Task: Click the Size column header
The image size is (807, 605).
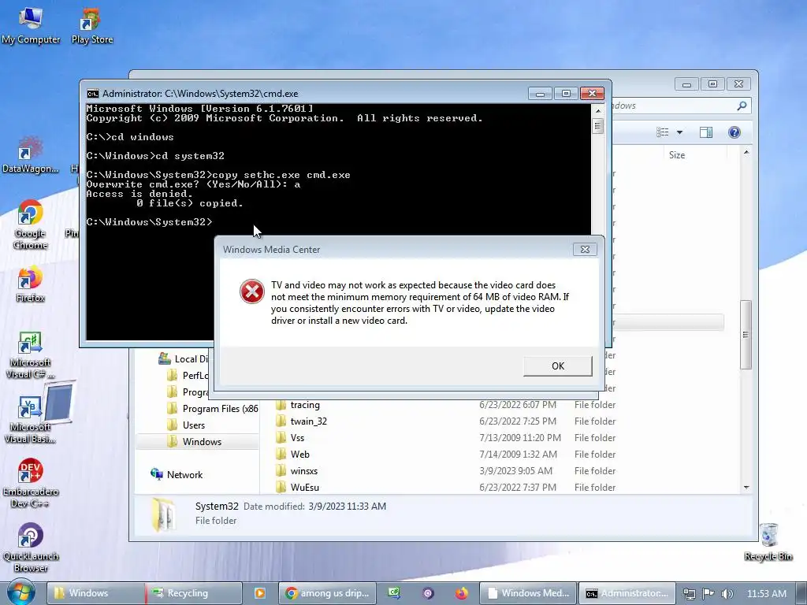Action: point(676,155)
